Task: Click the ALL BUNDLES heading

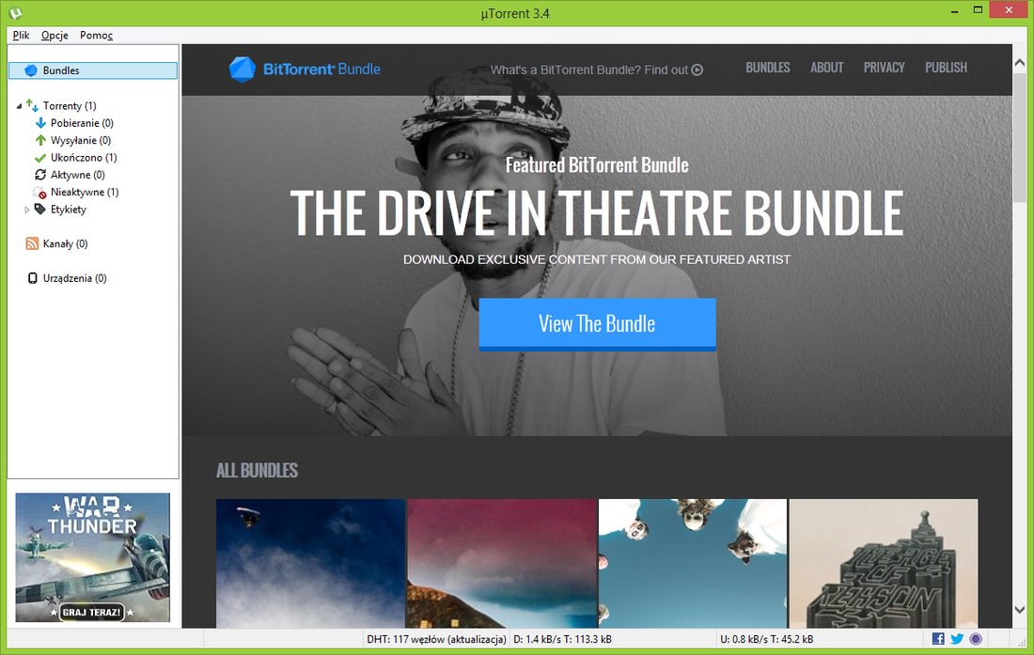Action: pyautogui.click(x=258, y=471)
